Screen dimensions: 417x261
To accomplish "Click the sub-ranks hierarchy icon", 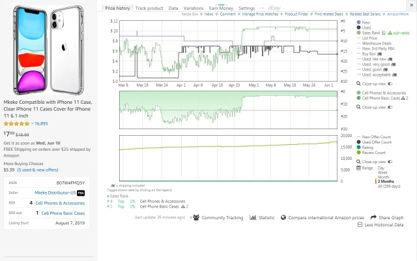I will pos(388,33).
